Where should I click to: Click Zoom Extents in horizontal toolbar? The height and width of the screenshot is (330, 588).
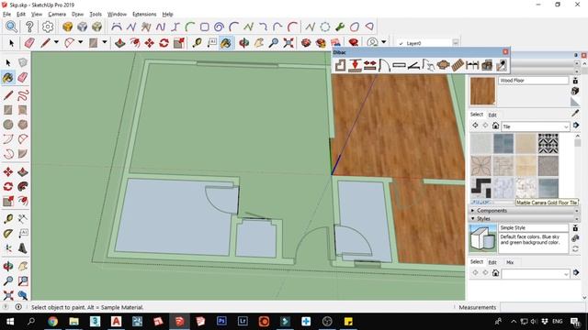point(288,43)
